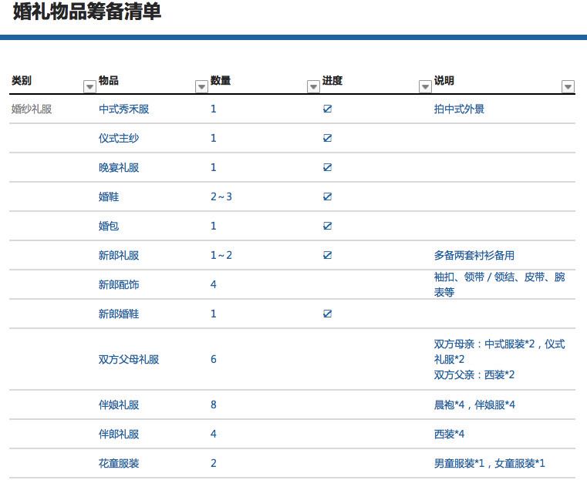Open the 物品 column filter dropdown
587x480 pixels.
click(201, 87)
